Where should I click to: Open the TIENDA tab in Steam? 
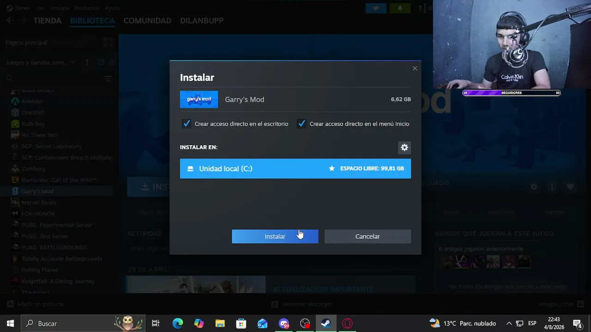[x=47, y=21]
